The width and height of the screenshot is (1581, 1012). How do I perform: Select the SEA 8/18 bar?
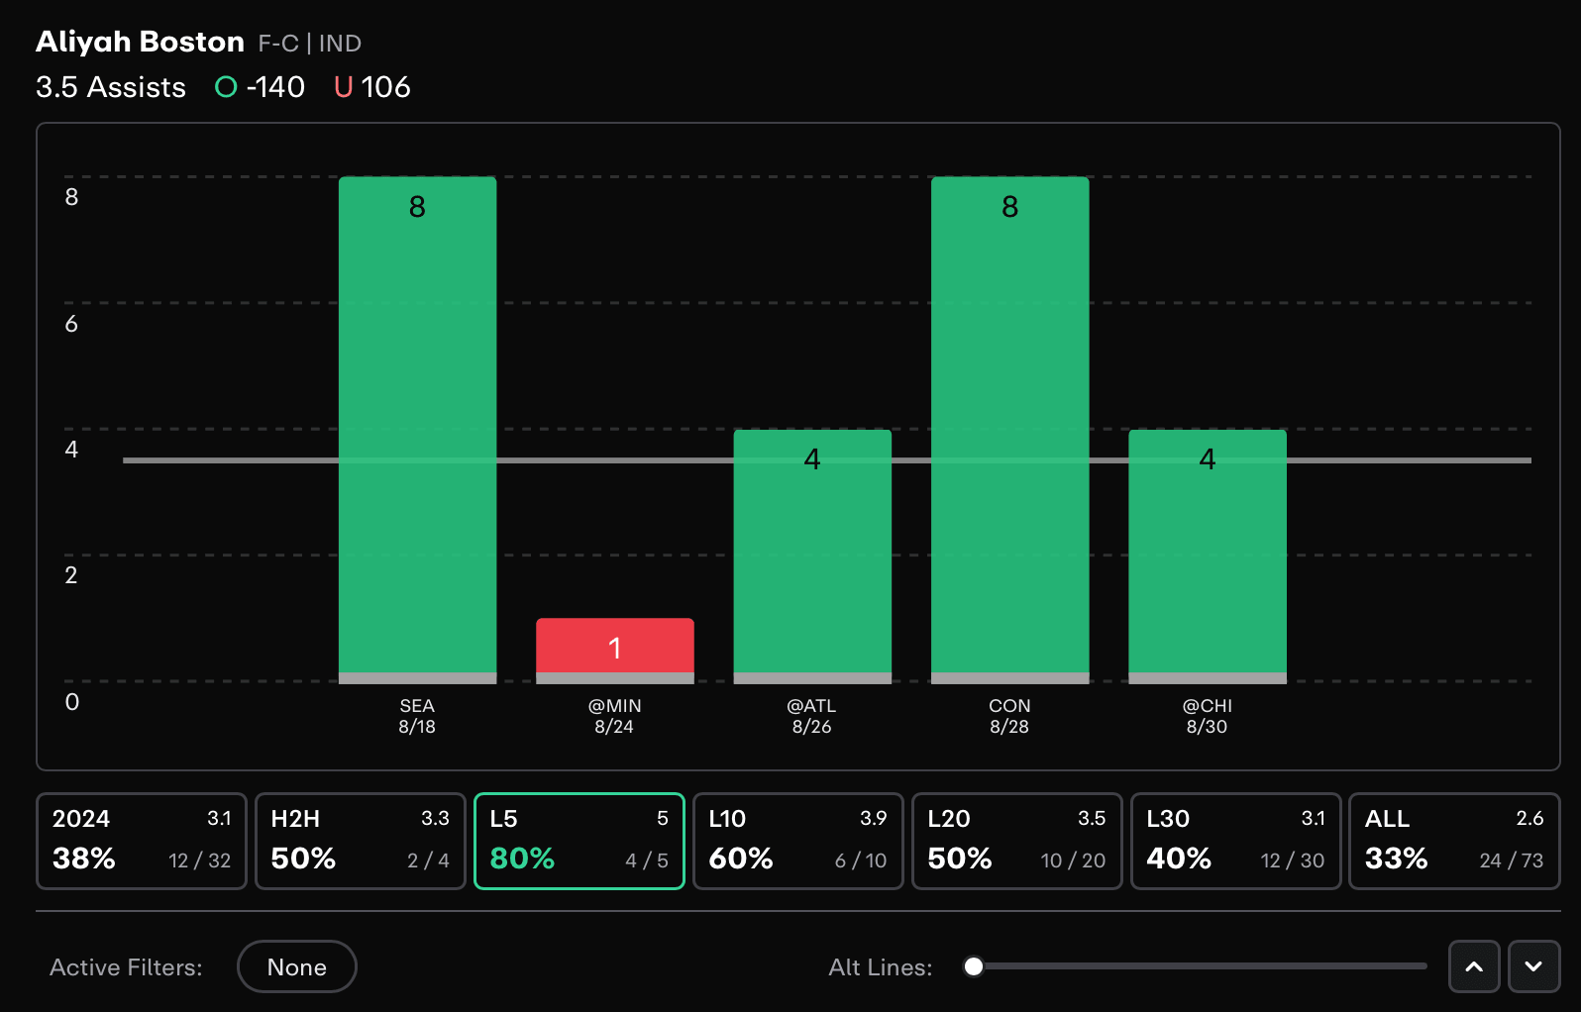(417, 430)
